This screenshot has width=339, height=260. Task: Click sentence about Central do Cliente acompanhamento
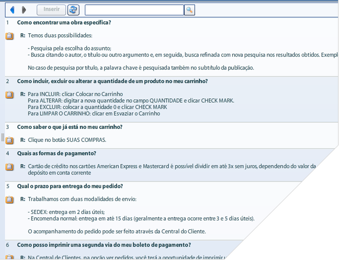coord(117,231)
